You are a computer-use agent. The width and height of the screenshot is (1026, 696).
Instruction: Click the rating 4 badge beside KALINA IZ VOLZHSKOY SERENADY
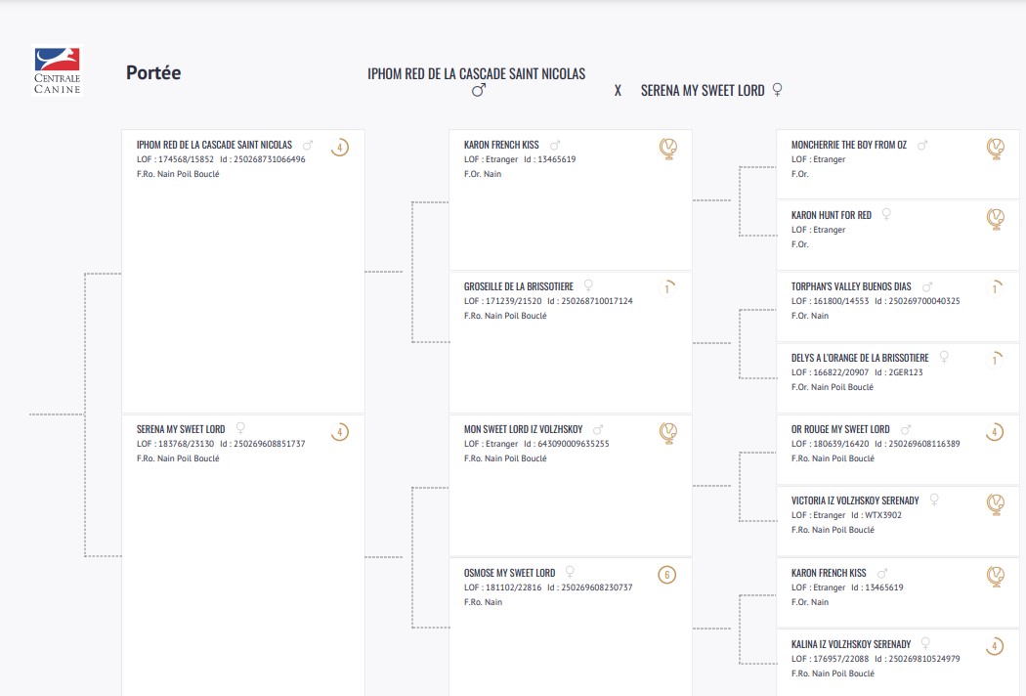[995, 646]
